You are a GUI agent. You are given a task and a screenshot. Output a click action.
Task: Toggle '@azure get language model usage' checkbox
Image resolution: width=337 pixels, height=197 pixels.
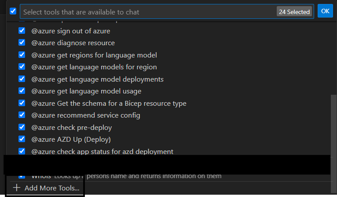pyautogui.click(x=22, y=91)
